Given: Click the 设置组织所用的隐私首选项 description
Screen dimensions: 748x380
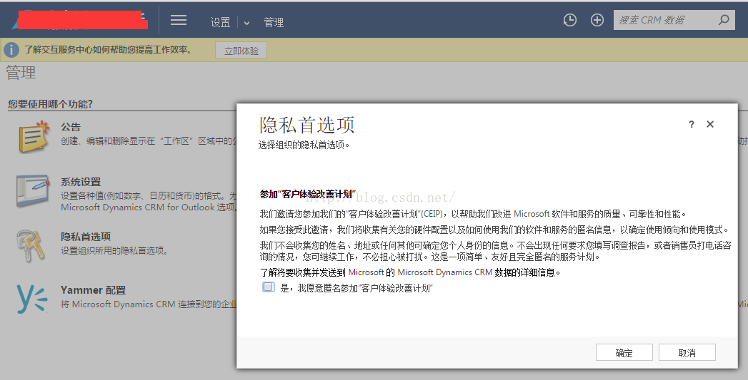Looking at the screenshot, I should point(114,250).
